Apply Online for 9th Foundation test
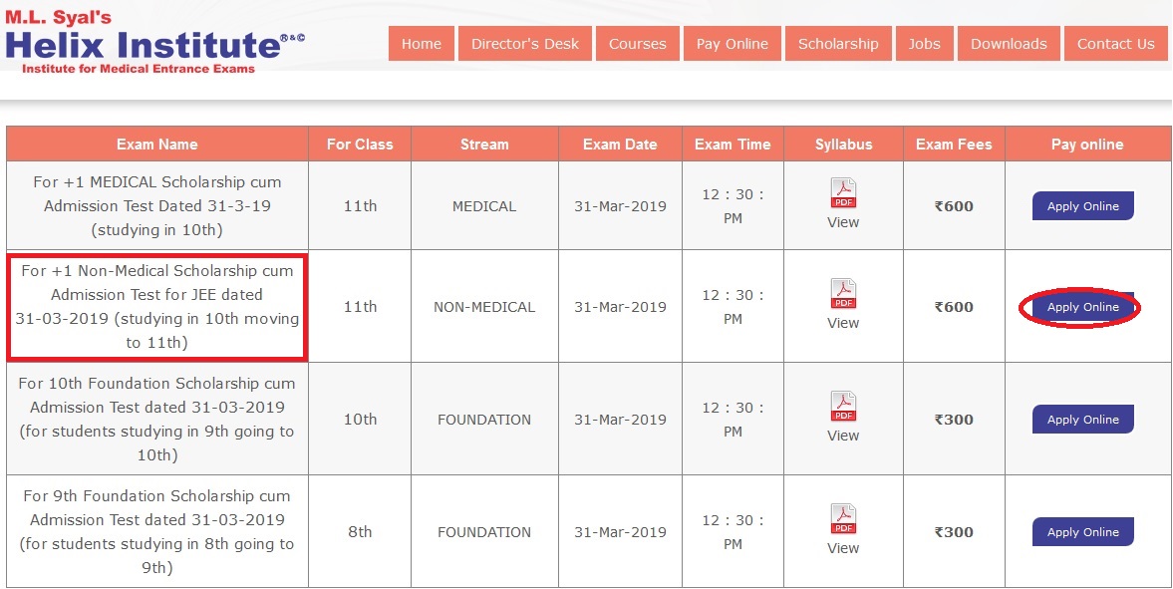Image resolution: width=1173 pixels, height=589 pixels. pyautogui.click(x=1082, y=532)
